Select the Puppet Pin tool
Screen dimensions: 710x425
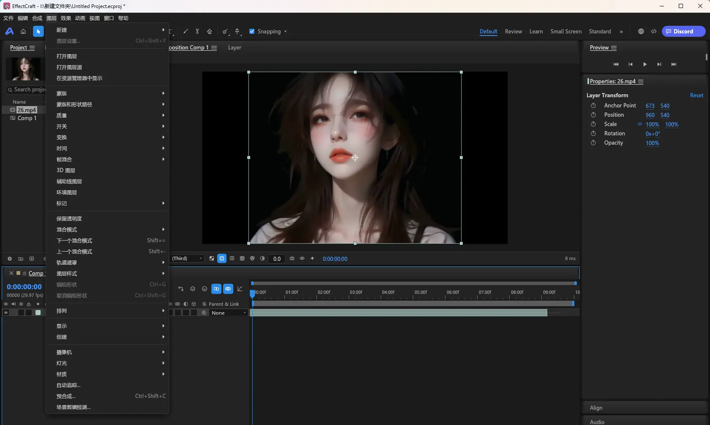237,31
